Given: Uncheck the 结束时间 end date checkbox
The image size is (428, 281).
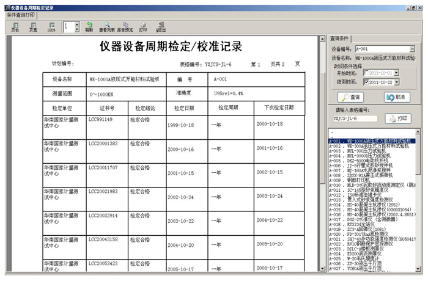Looking at the screenshot, I should [x=367, y=81].
